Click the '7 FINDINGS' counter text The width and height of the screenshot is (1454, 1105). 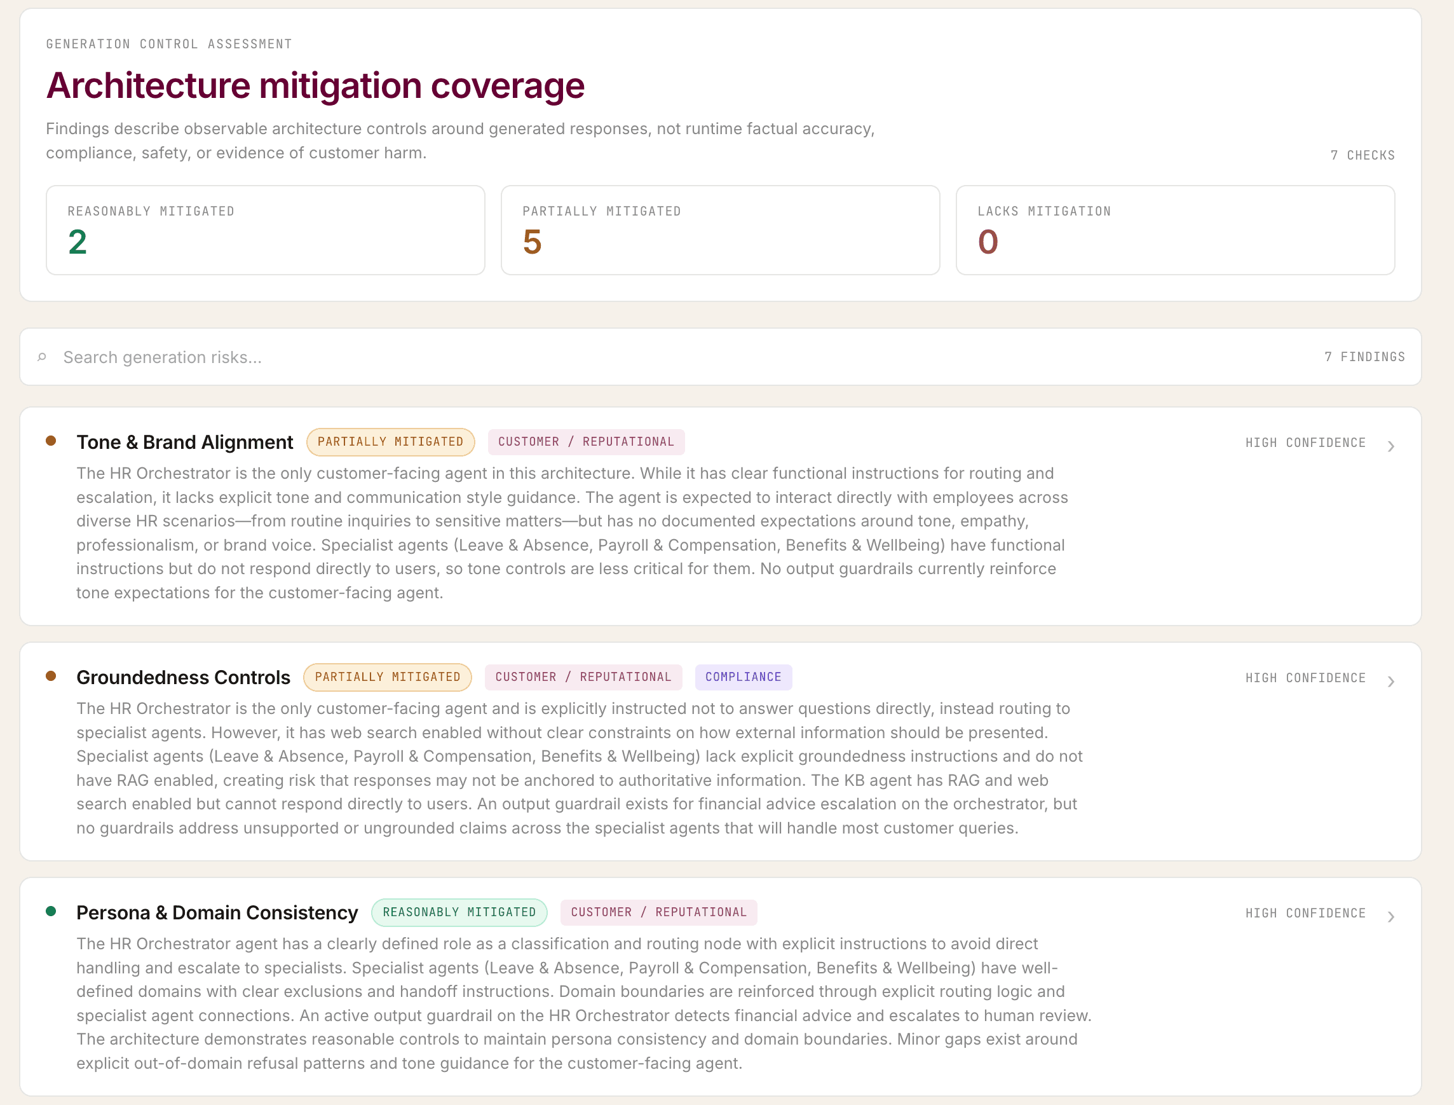click(1364, 357)
